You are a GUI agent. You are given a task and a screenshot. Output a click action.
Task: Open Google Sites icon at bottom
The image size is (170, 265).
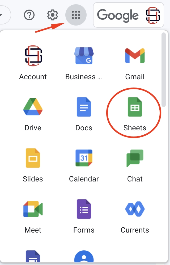pyautogui.click(x=33, y=256)
